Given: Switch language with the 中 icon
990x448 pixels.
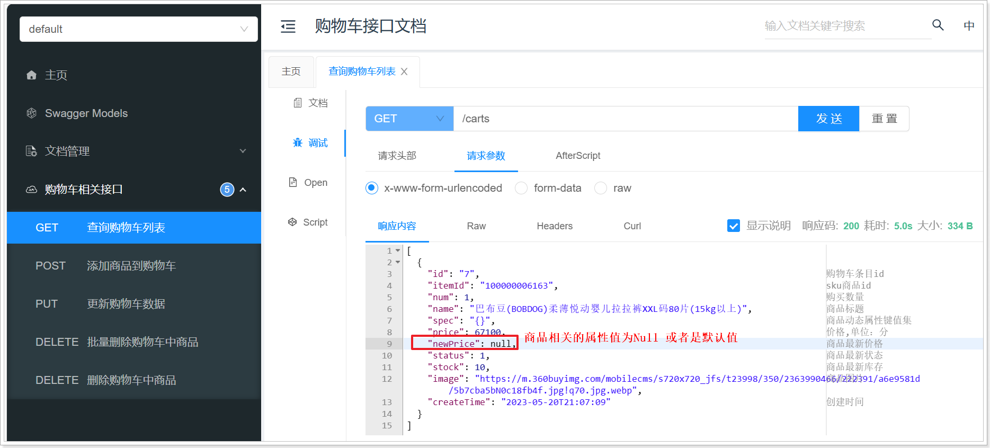Looking at the screenshot, I should point(969,26).
